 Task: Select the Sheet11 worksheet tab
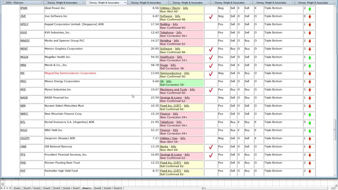[87, 188]
